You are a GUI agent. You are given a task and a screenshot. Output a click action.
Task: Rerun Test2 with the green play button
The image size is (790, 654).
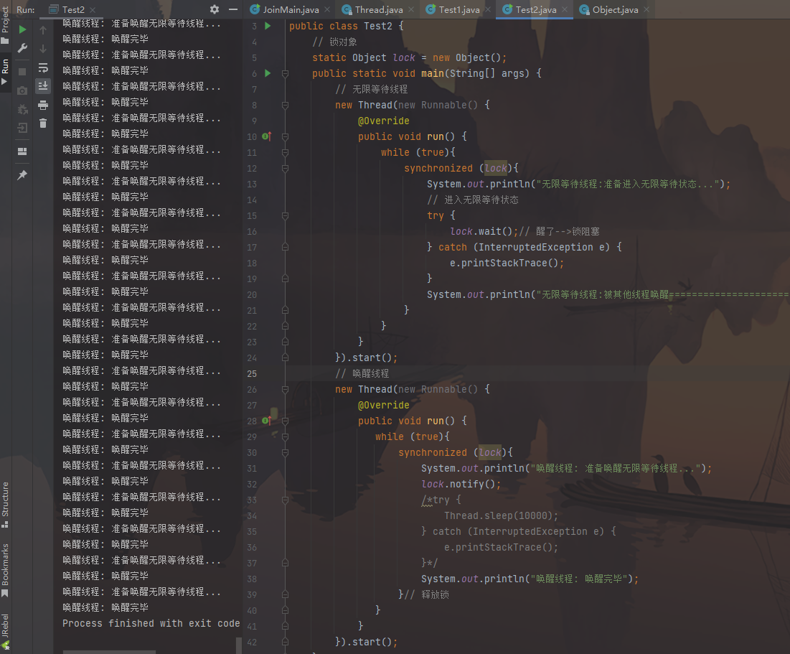click(22, 29)
